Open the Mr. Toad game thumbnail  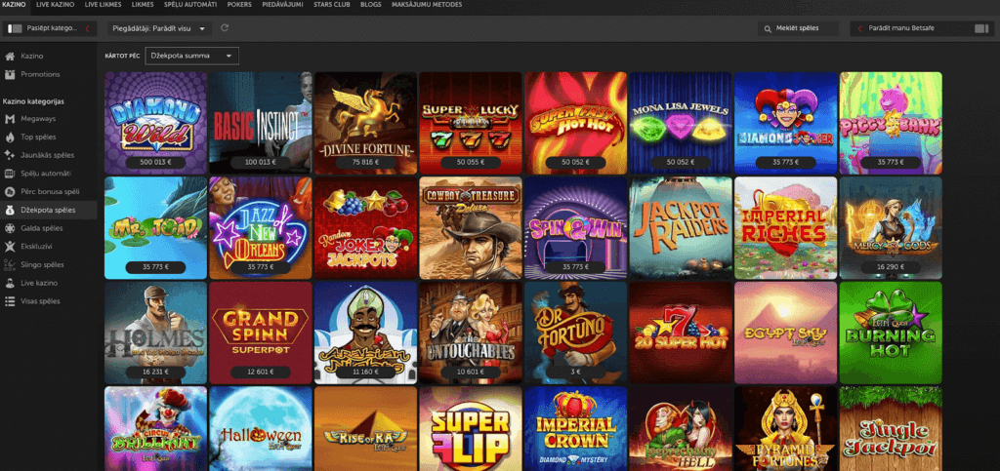click(x=155, y=228)
